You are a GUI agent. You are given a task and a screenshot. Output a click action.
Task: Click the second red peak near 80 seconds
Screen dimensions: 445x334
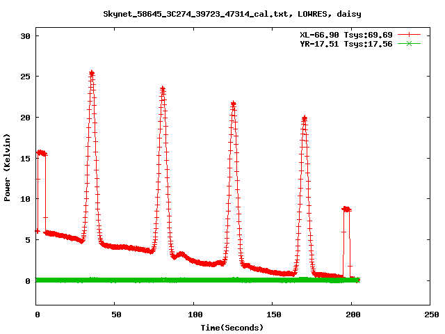click(x=163, y=90)
